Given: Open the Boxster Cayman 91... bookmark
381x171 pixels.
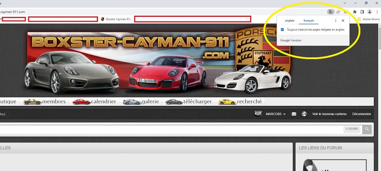Looking at the screenshot, I should (x=117, y=19).
